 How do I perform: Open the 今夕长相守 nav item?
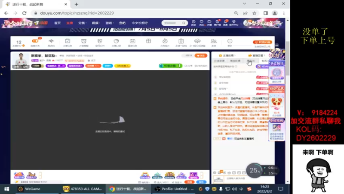[140, 23]
